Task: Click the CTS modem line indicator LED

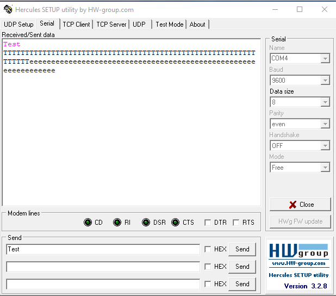Action: [x=175, y=223]
